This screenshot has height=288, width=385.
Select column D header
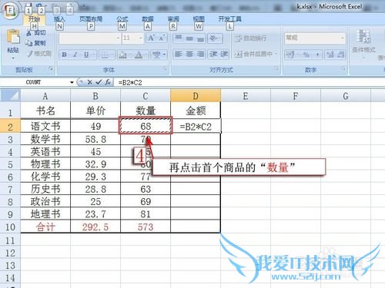point(196,96)
